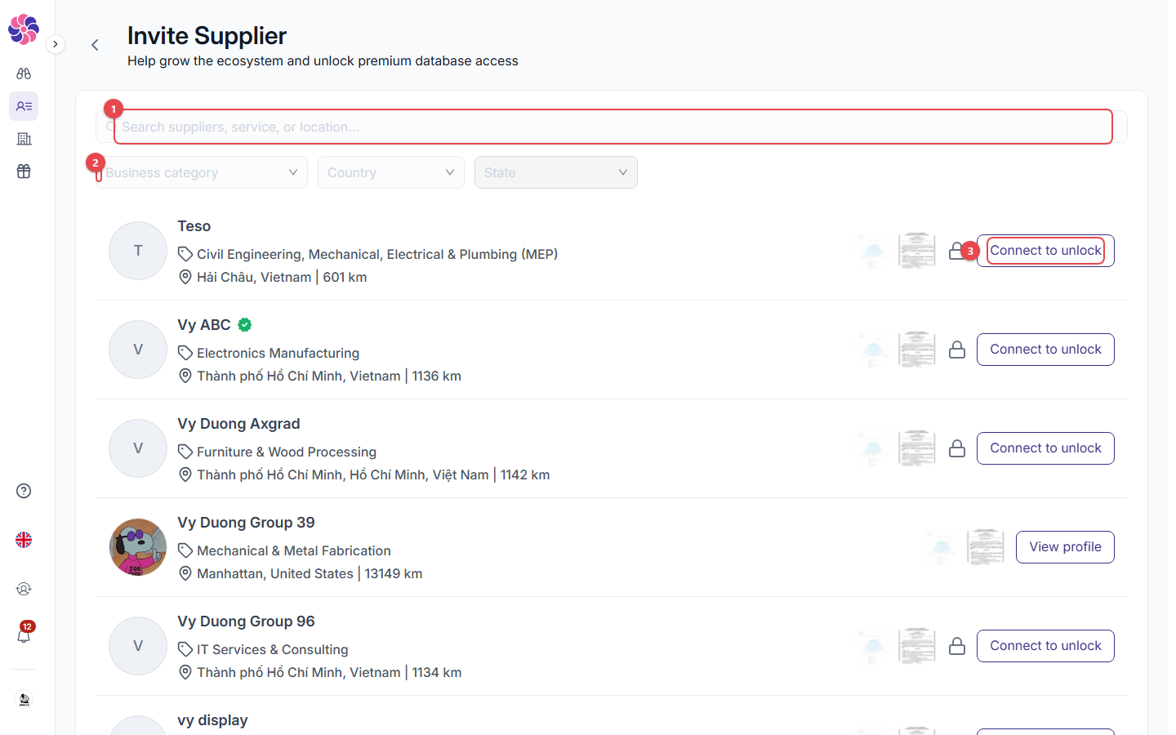Click Connect to unlock for Vy Duong Group 96
This screenshot has width=1176, height=735.
[1045, 646]
